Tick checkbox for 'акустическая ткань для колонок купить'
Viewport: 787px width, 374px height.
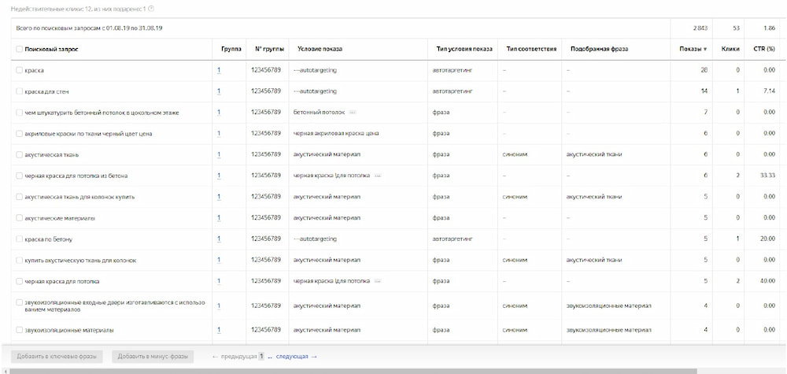(x=19, y=197)
